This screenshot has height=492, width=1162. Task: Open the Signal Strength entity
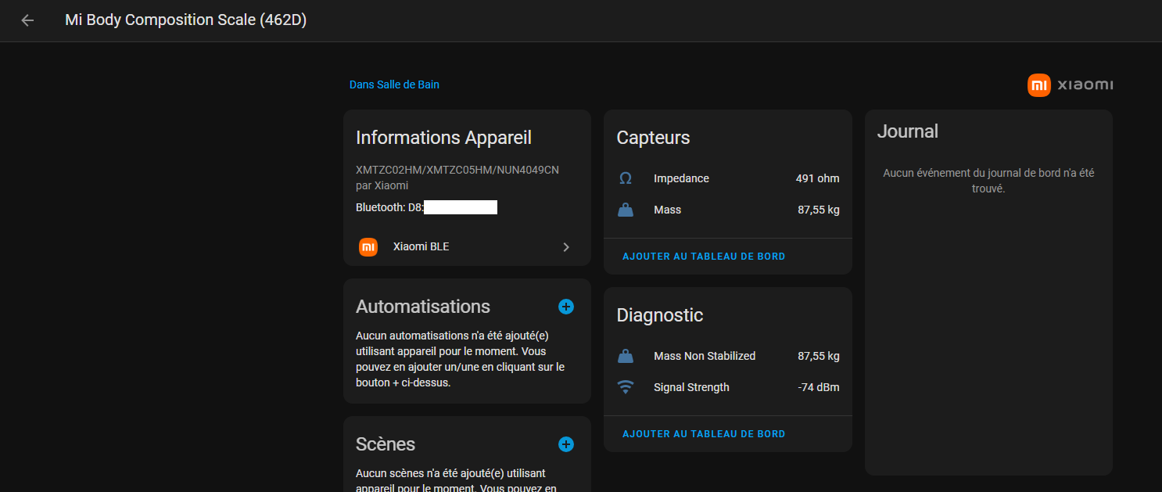click(728, 387)
